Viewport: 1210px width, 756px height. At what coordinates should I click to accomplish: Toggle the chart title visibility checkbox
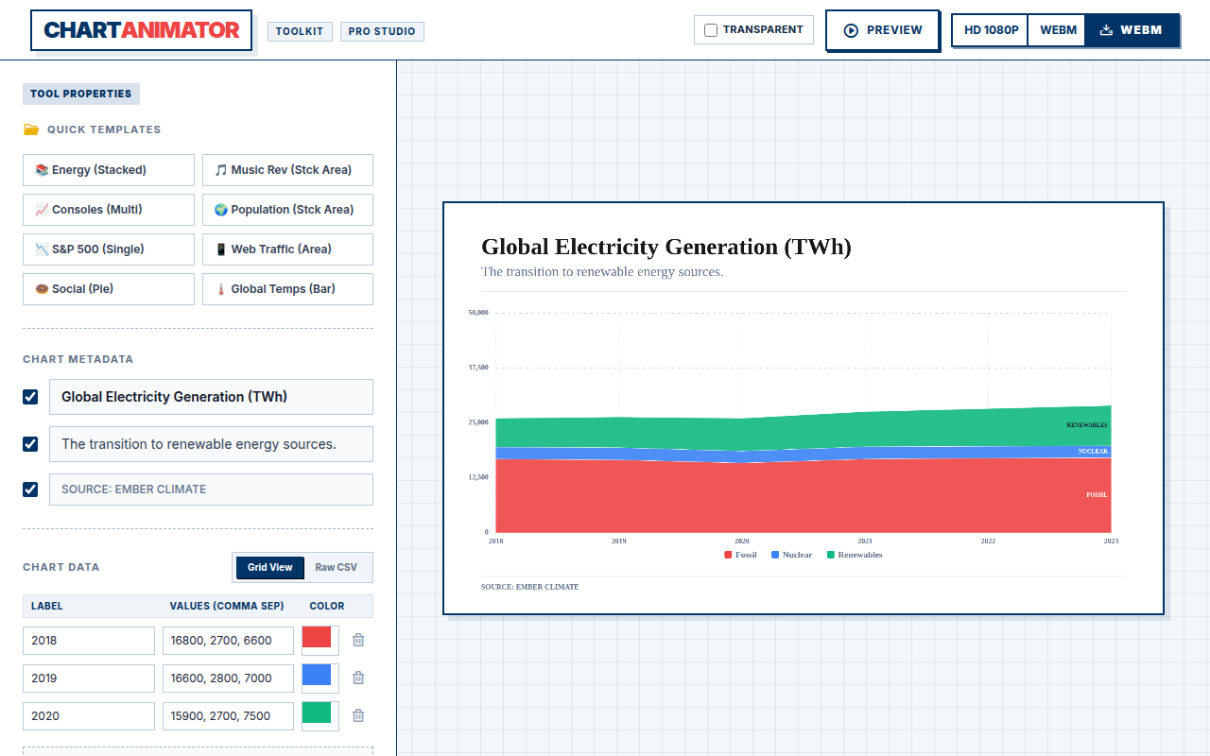30,397
